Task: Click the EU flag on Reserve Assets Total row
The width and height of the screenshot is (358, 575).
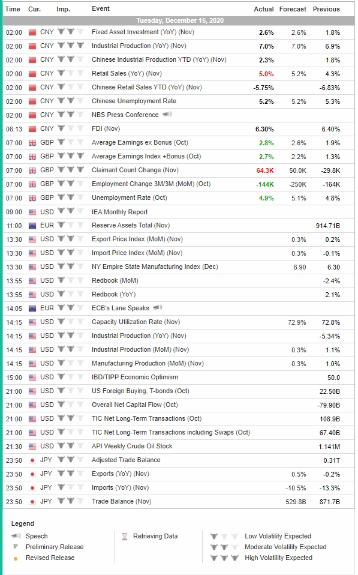Action: 32,226
